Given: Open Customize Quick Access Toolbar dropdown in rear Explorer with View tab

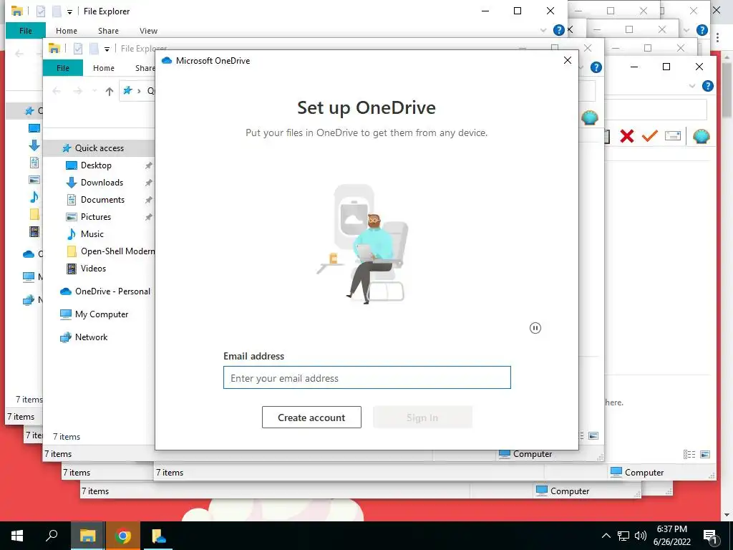Looking at the screenshot, I should point(69,11).
